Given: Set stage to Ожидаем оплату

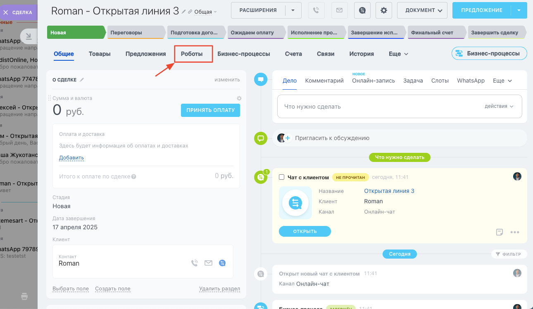Looking at the screenshot, I should tap(256, 33).
